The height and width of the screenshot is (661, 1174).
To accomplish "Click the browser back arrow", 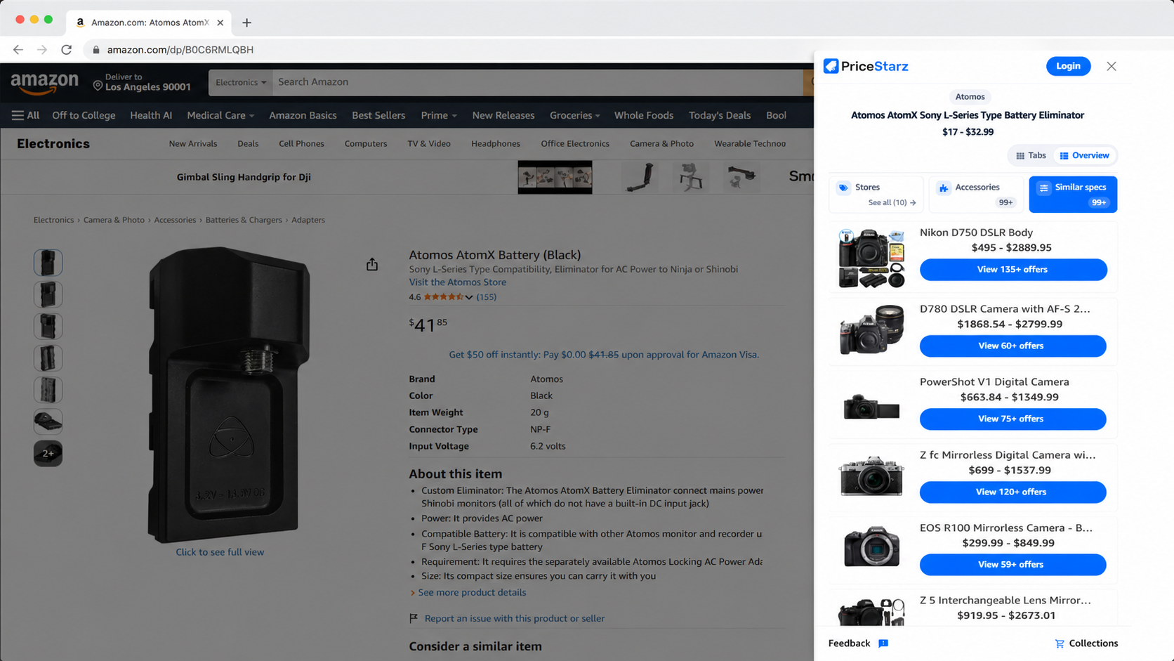I will pyautogui.click(x=18, y=50).
